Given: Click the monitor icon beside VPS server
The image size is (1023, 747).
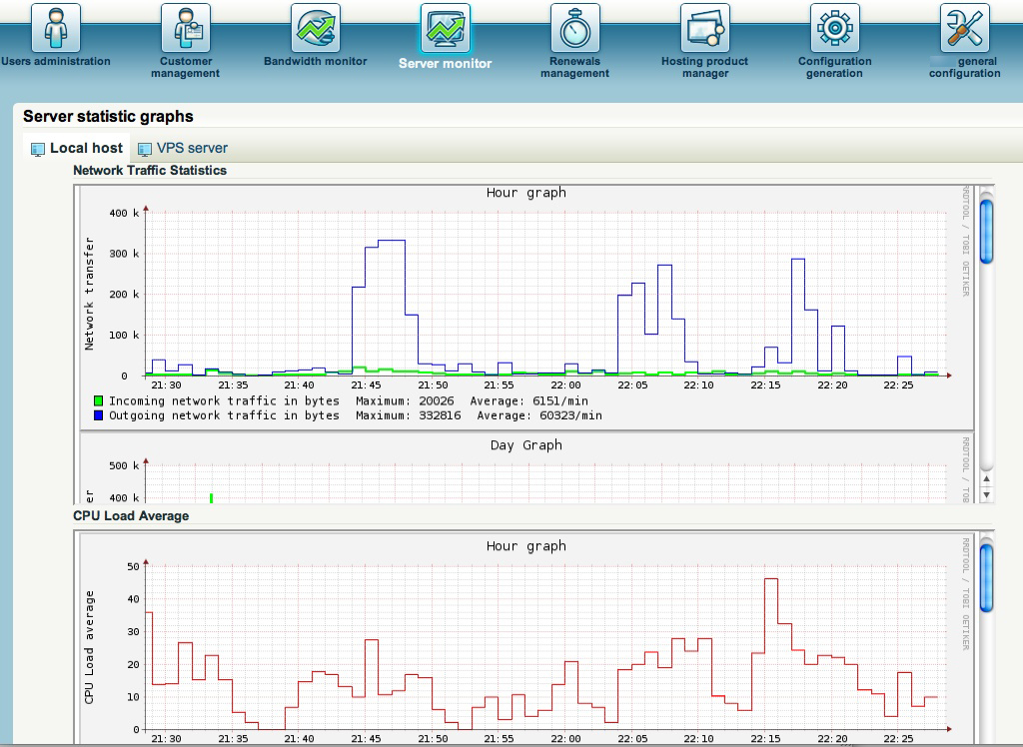Looking at the screenshot, I should coord(145,149).
